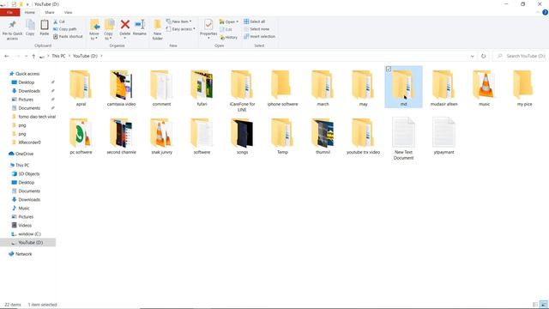The width and height of the screenshot is (549, 309).
Task: Click Cut in the Clipboard group
Action: click(x=59, y=21)
